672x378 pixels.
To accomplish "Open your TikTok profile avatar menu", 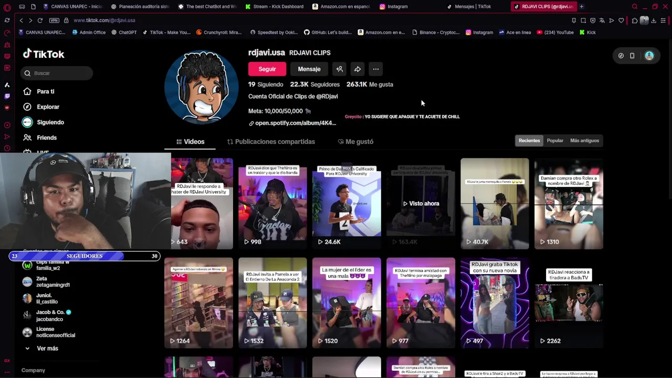I will (x=649, y=56).
